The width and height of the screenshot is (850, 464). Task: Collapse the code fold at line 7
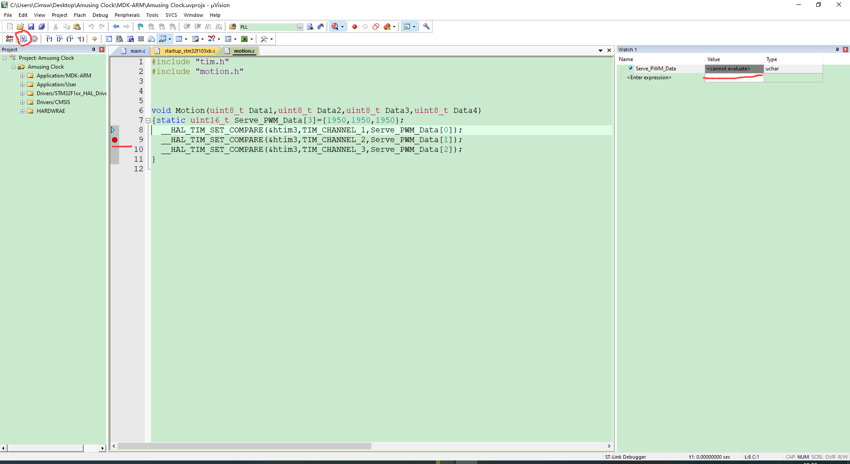[x=148, y=120]
